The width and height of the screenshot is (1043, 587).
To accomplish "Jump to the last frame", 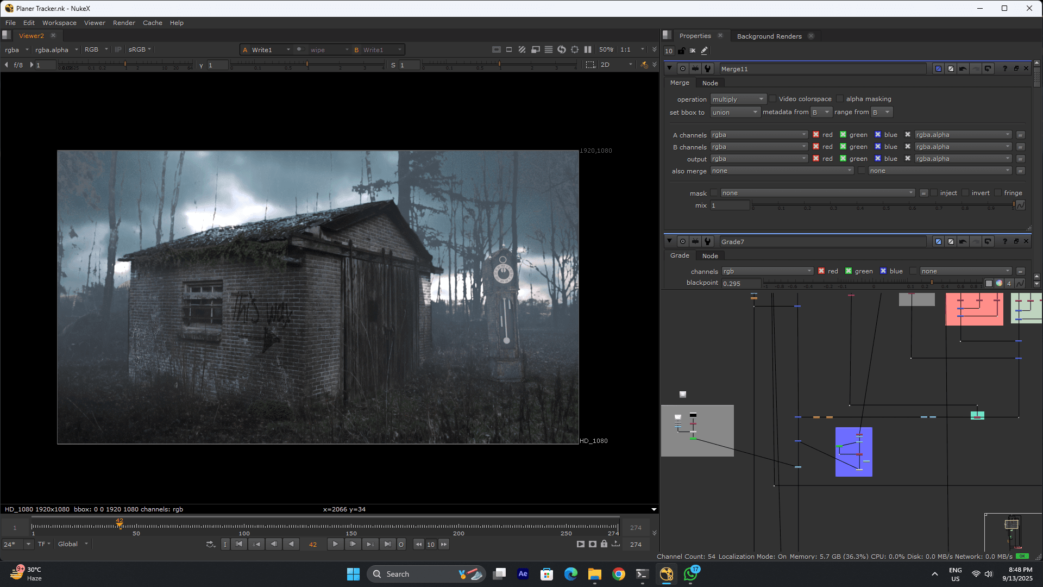I will [387, 544].
